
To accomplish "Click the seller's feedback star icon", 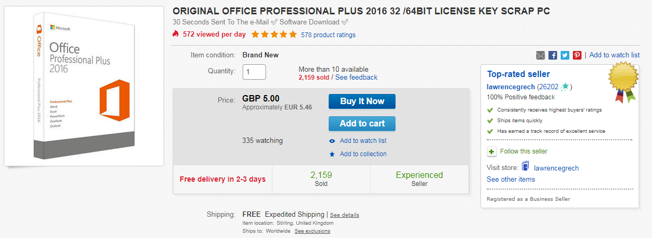I will (x=565, y=87).
